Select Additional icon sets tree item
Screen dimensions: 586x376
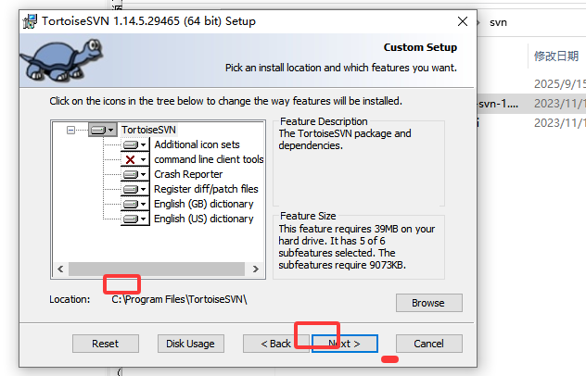pos(197,144)
